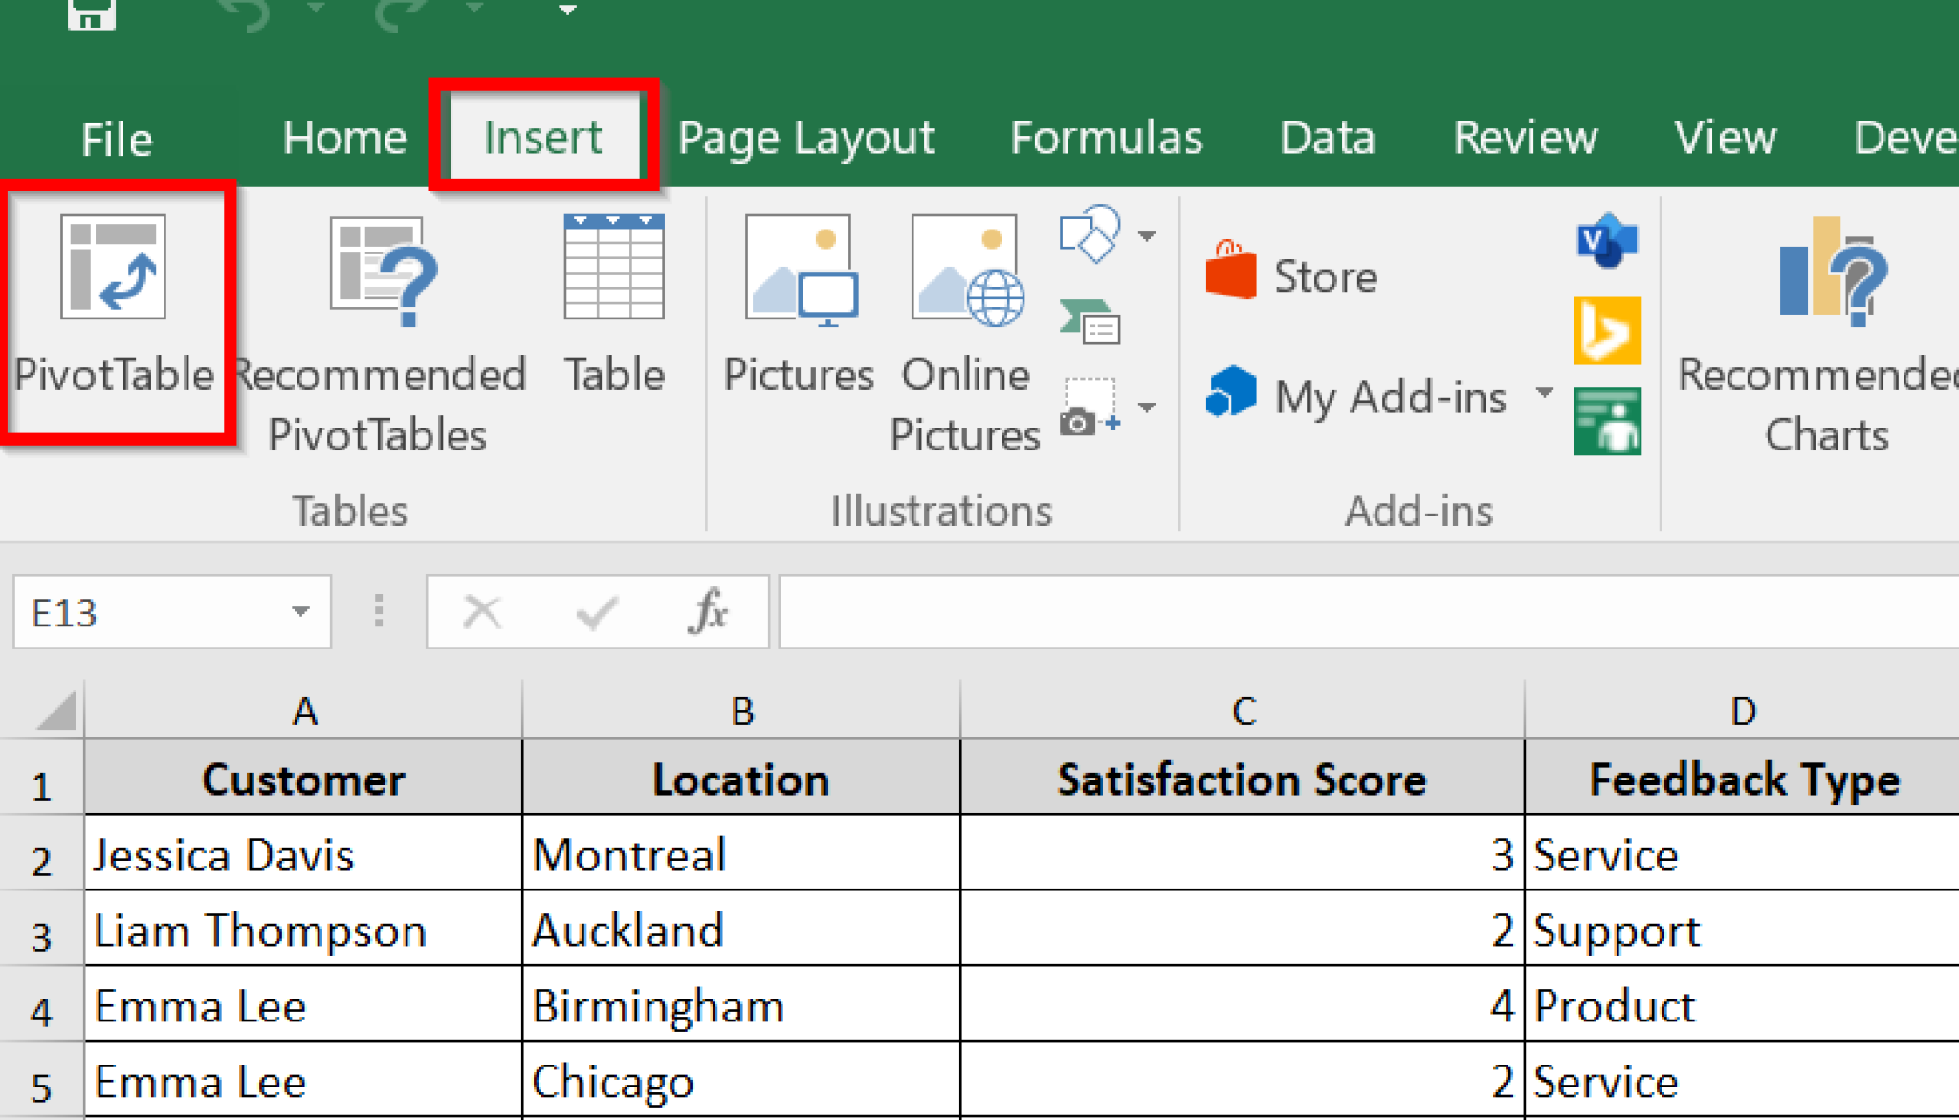Image resolution: width=1959 pixels, height=1120 pixels.
Task: Click the Enter checkmark in formula bar
Action: pyautogui.click(x=595, y=611)
